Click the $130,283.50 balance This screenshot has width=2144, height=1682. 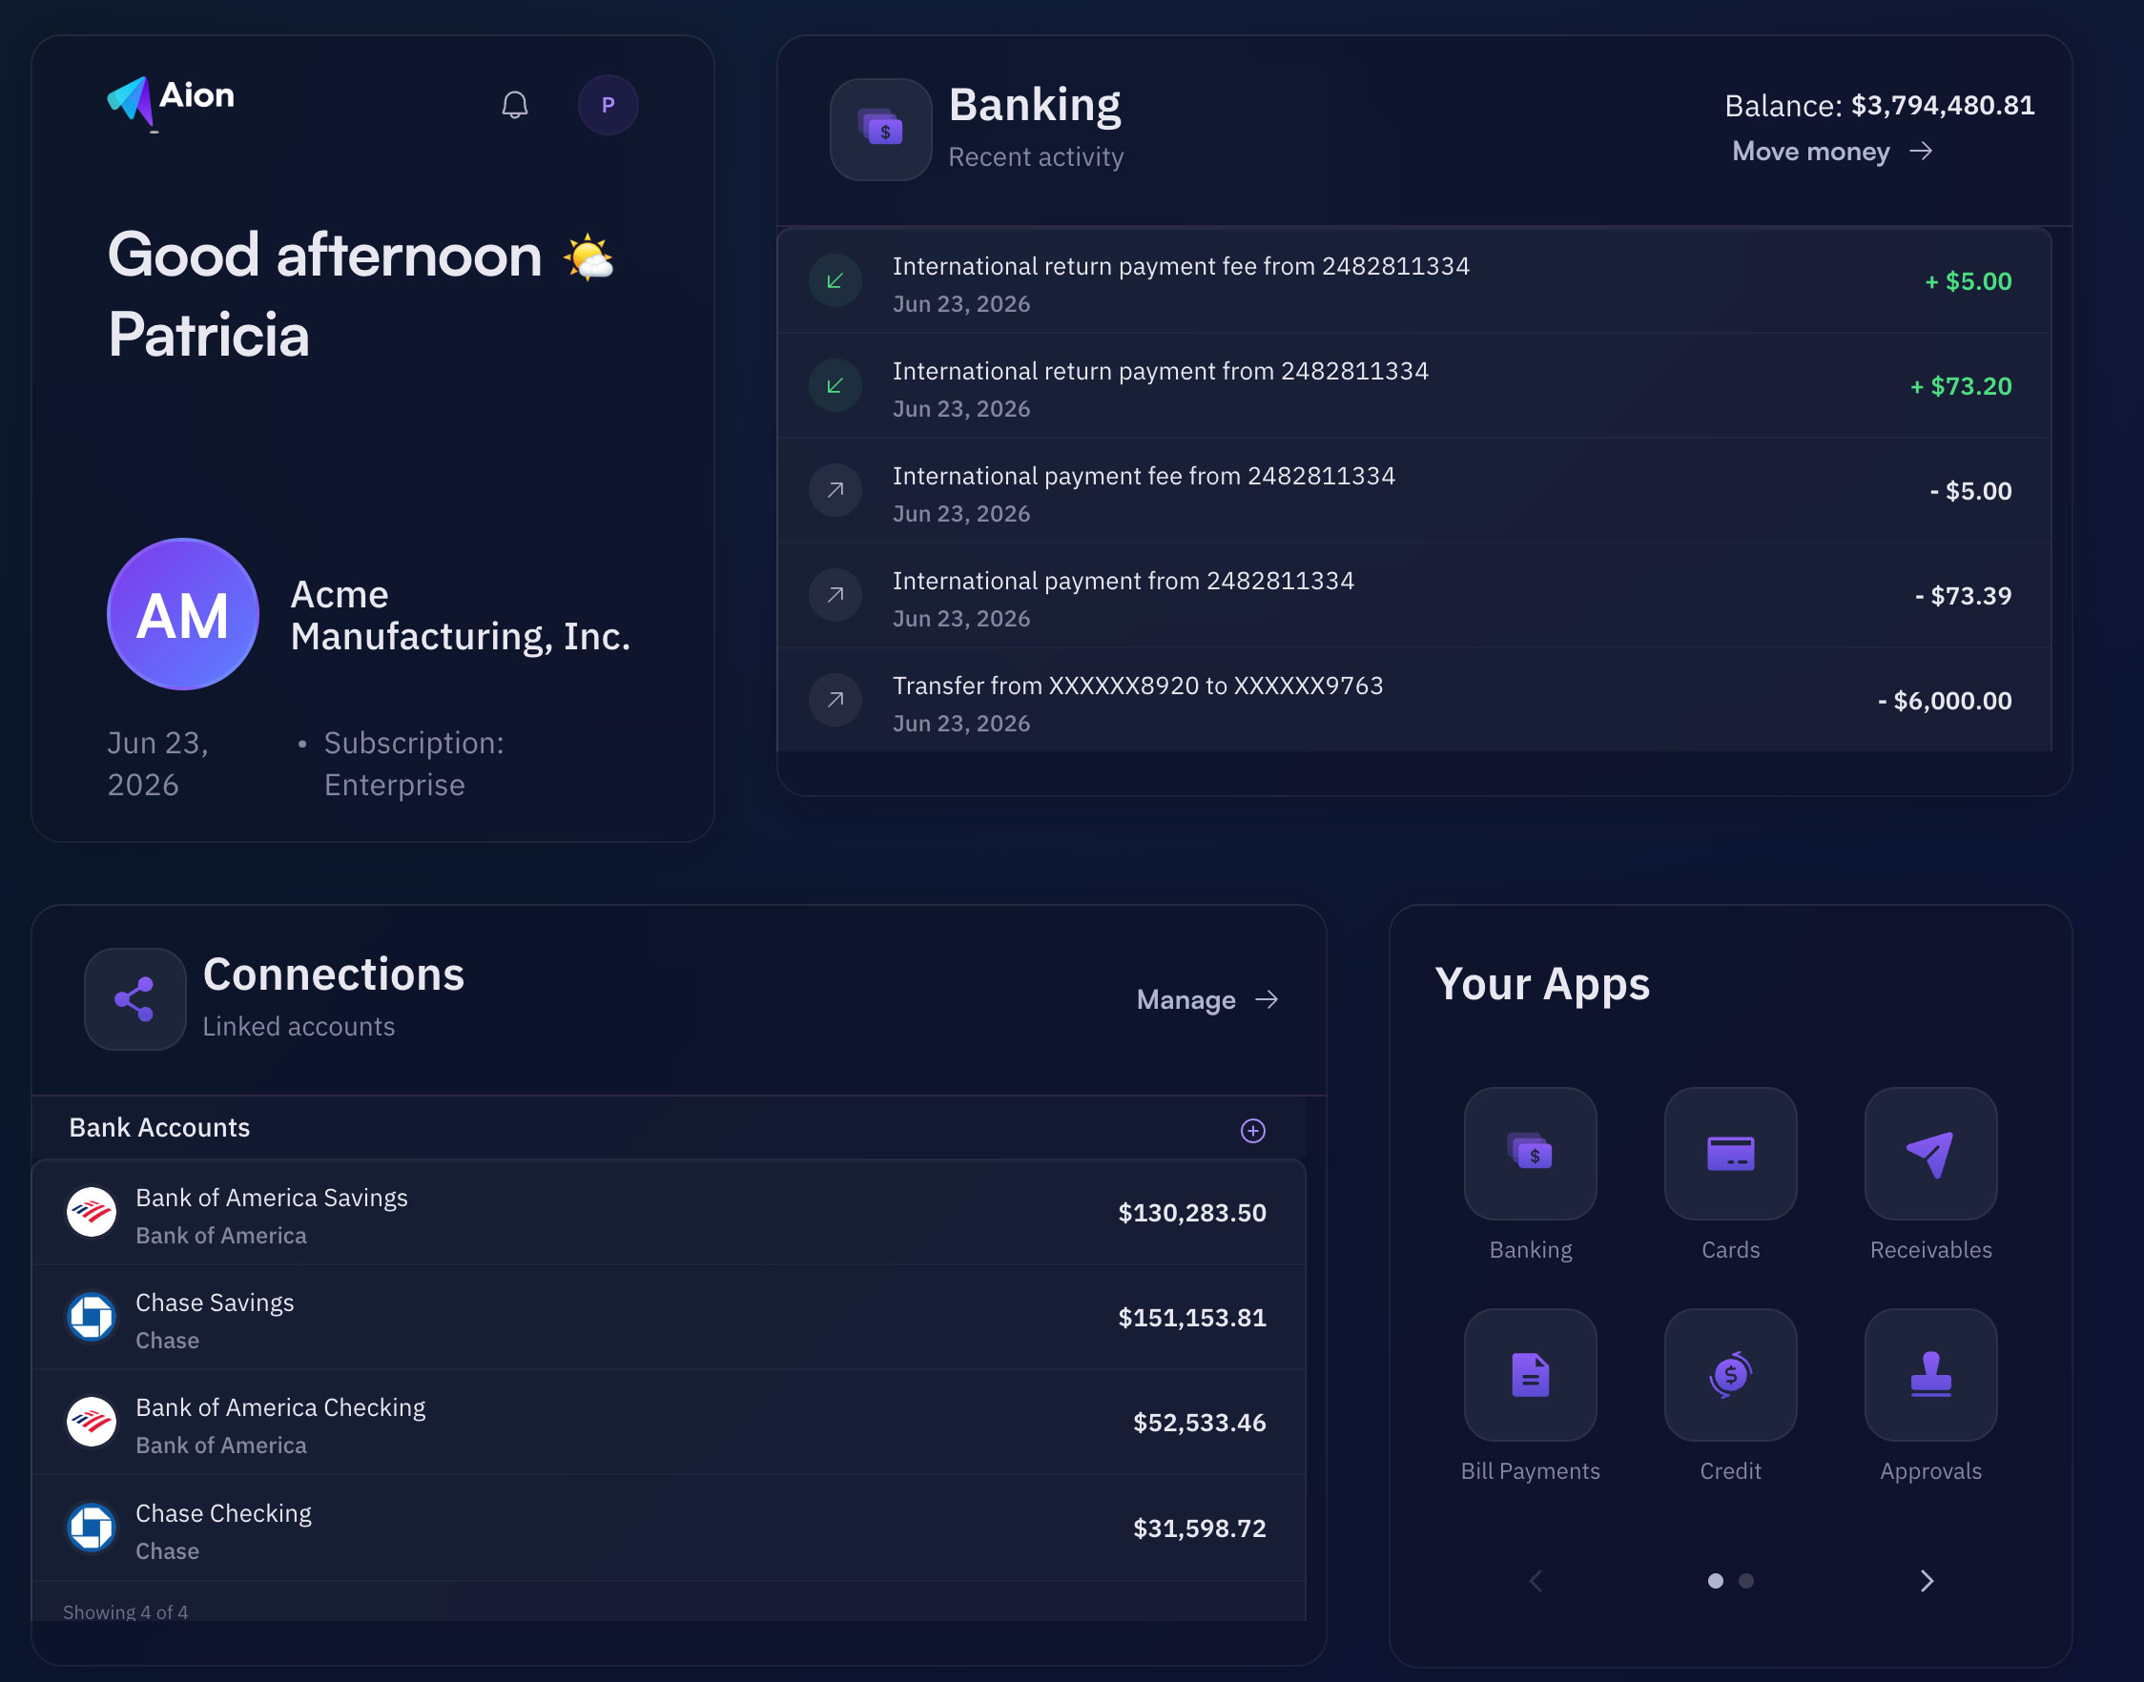(1191, 1213)
